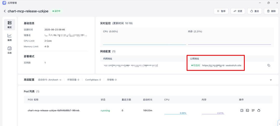Click the 删除 delete button
Image resolution: width=280 pixels, height=126 pixels.
click(x=271, y=11)
